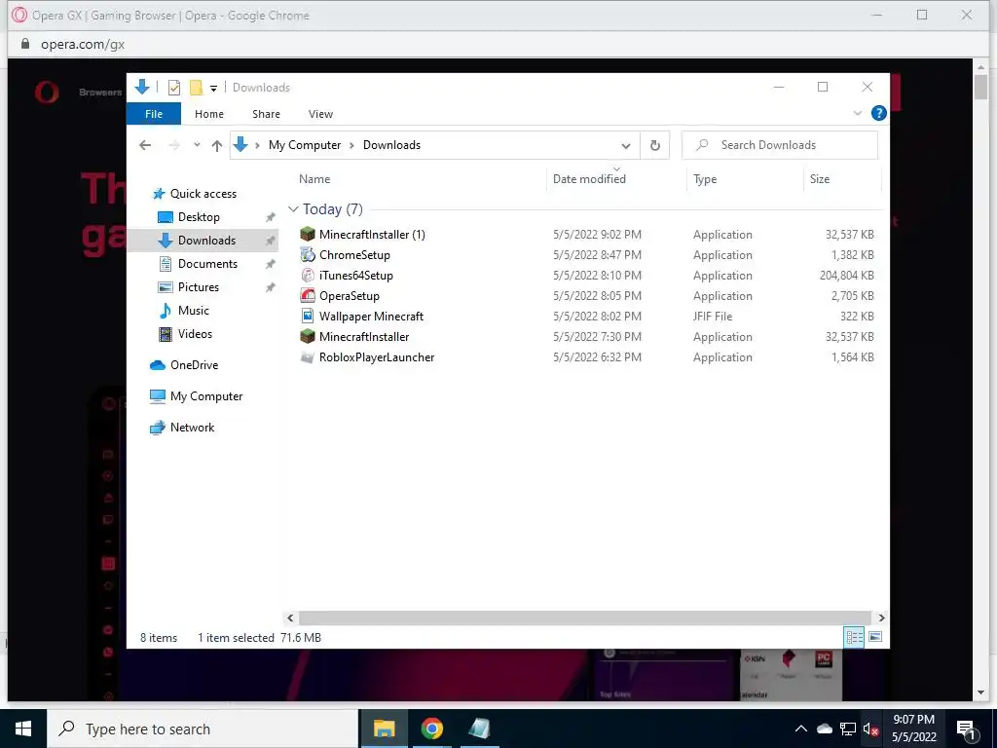Open recent locations dropdown arrow
The height and width of the screenshot is (748, 997).
197,145
